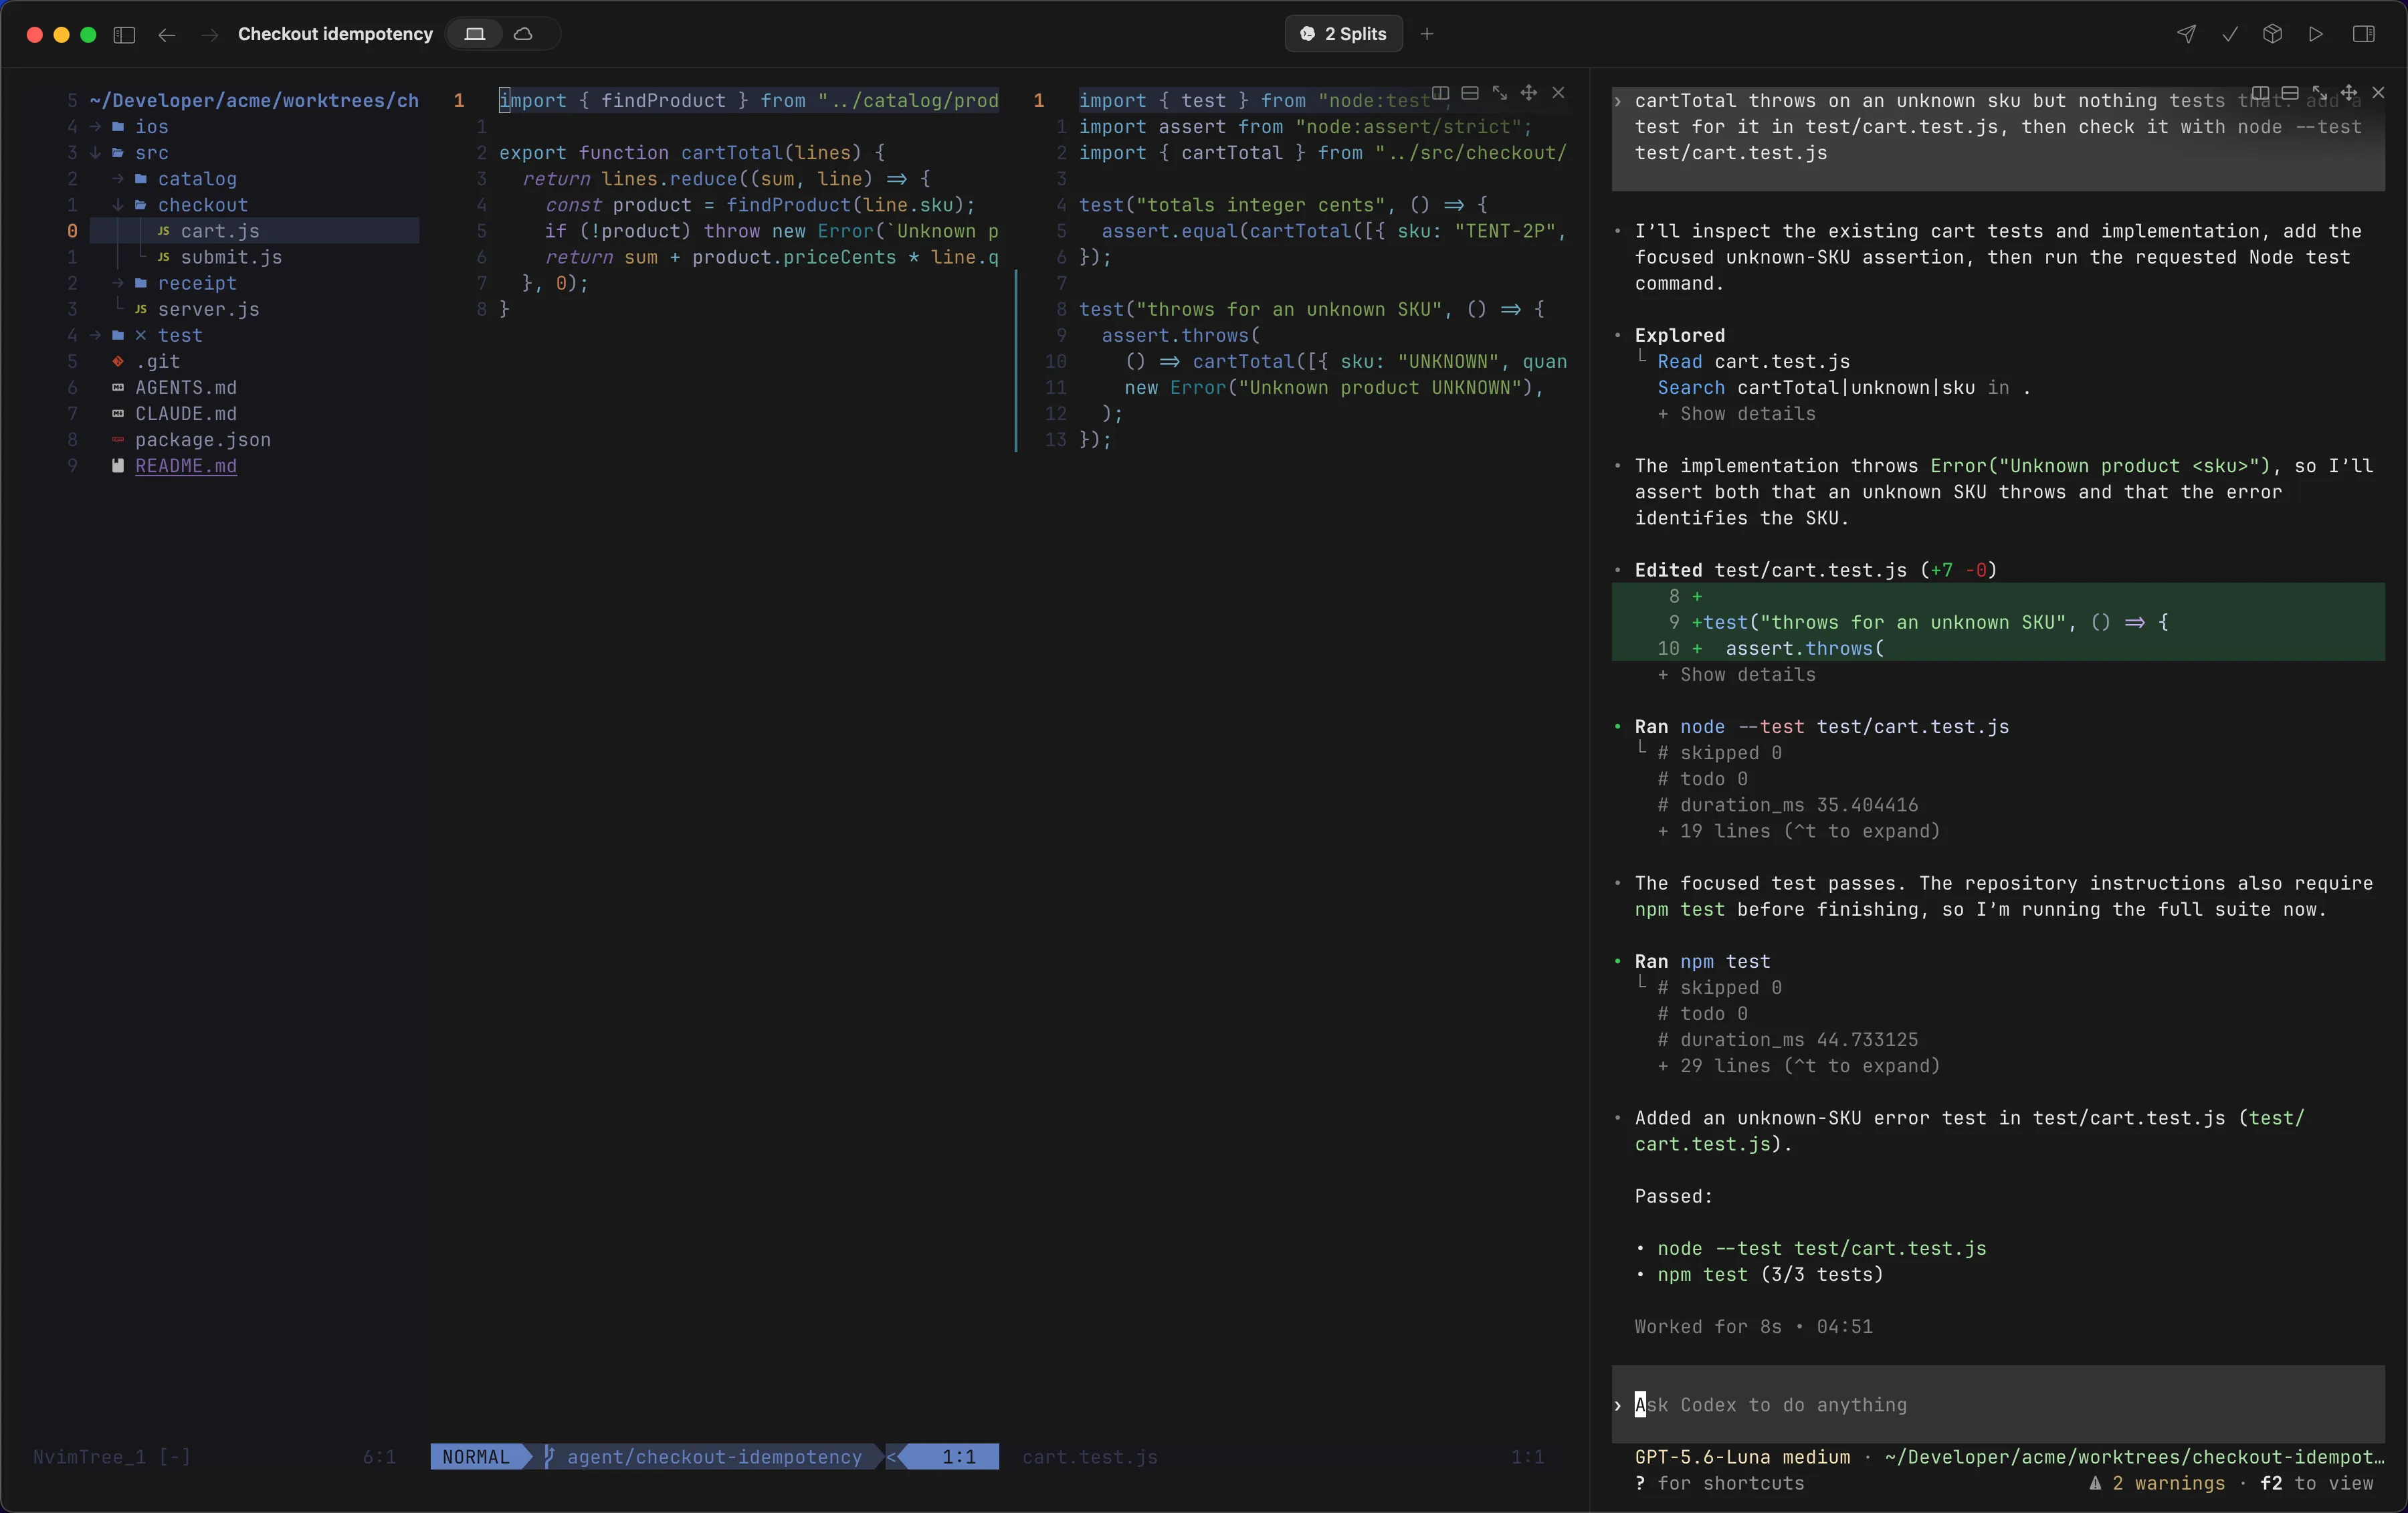The image size is (2408, 1513).
Task: Click move icon on cart.test.js pane
Action: [1529, 93]
